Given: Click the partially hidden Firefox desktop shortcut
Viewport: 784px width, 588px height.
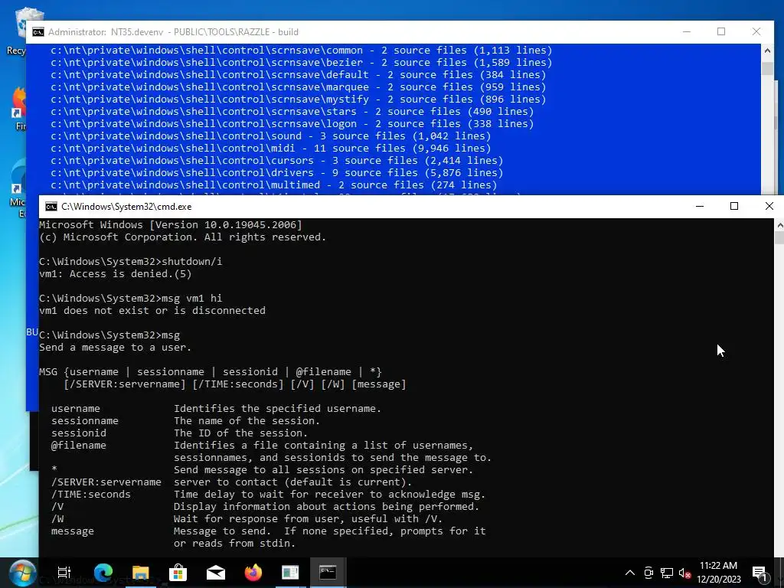Looking at the screenshot, I should [19, 109].
